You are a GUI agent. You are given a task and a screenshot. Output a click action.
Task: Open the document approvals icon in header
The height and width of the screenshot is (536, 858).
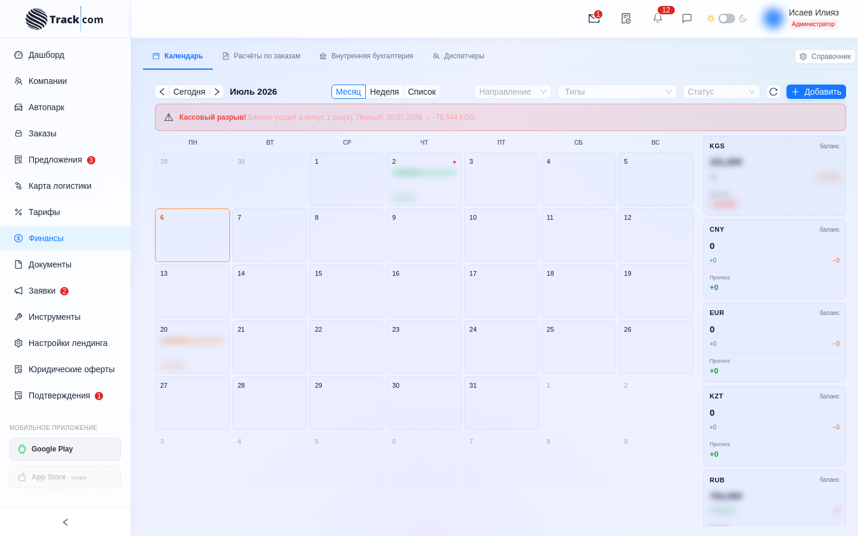[626, 18]
